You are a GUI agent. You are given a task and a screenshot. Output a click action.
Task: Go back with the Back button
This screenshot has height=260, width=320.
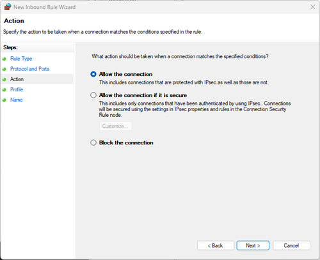(216, 245)
